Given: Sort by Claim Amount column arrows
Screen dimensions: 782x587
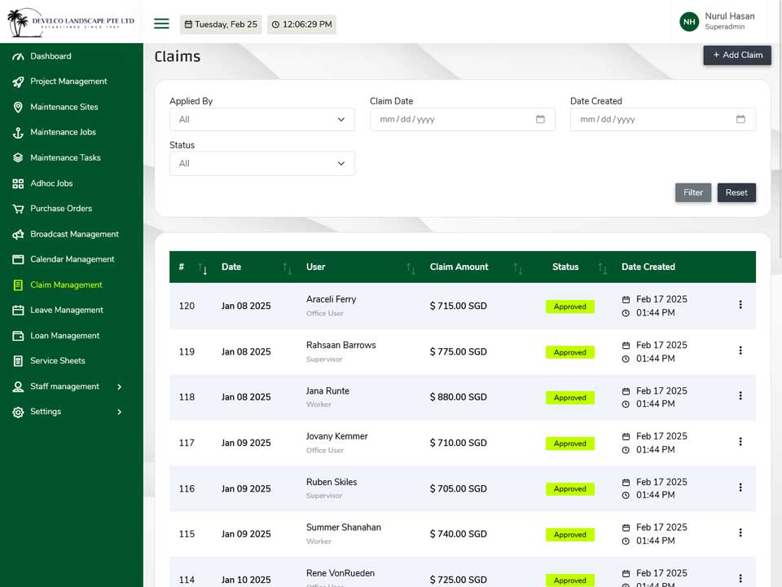Looking at the screenshot, I should point(518,268).
